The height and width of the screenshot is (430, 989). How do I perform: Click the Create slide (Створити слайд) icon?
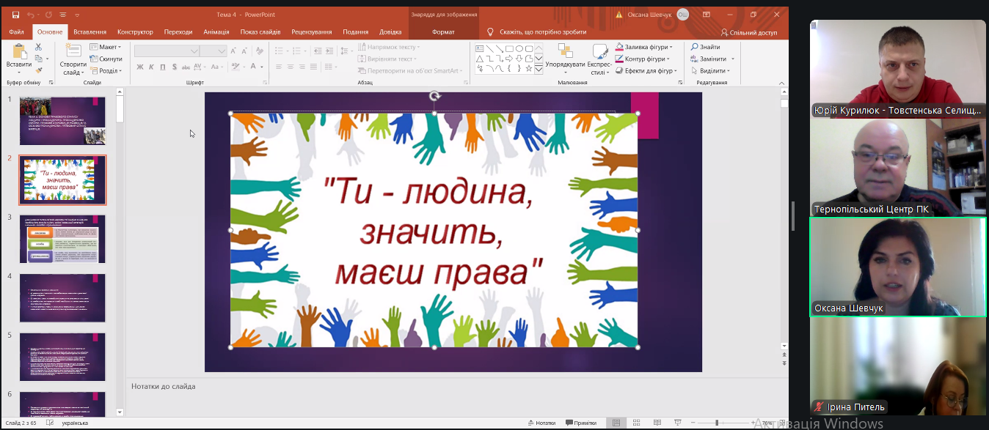tap(73, 51)
